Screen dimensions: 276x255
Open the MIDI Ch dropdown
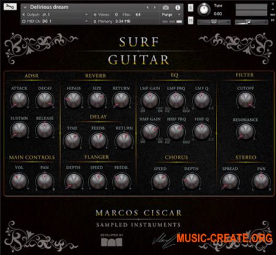pos(55,21)
